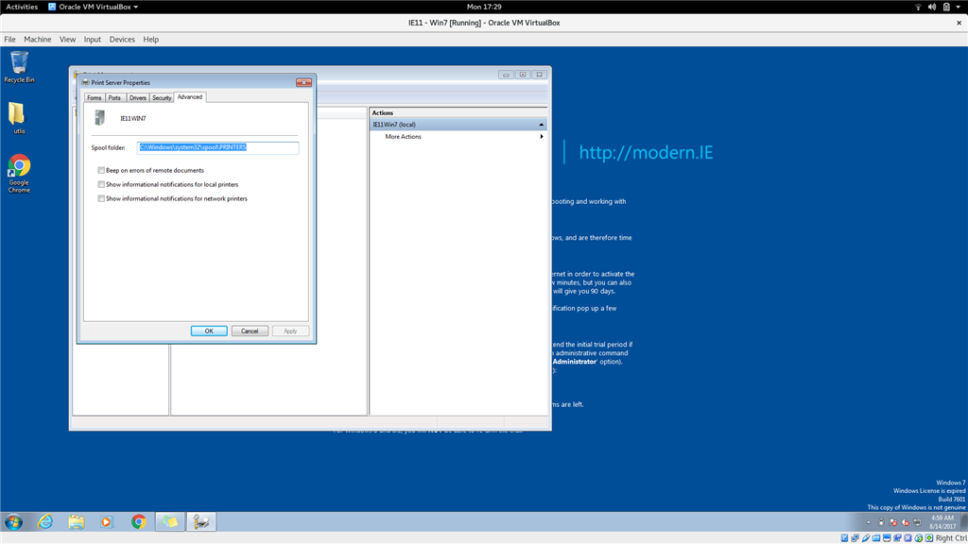Screen dimensions: 968x544
Task: Toggle Beep on errors of remote documents
Action: click(101, 170)
